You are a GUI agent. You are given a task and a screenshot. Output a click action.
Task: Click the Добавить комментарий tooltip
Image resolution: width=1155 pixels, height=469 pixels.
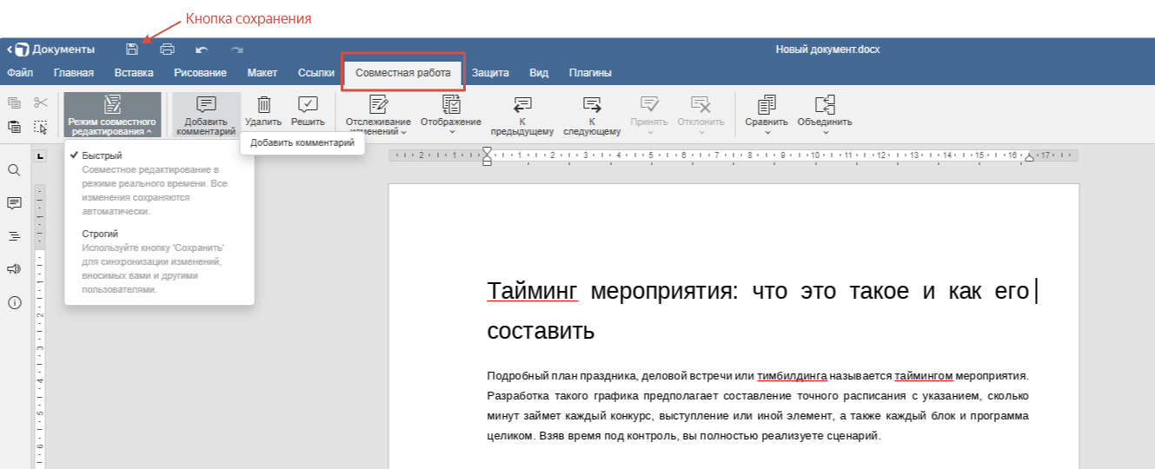click(302, 143)
